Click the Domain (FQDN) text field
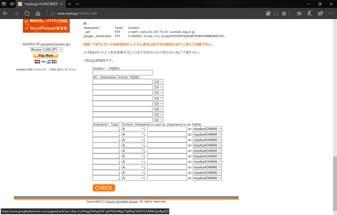Screen dimensions: 337x215 (x=122, y=73)
